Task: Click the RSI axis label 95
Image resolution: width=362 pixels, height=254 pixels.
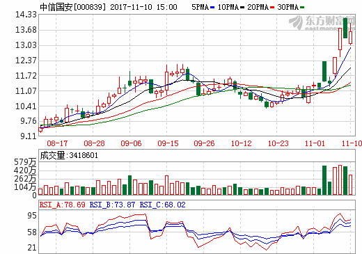Action: [32, 216]
